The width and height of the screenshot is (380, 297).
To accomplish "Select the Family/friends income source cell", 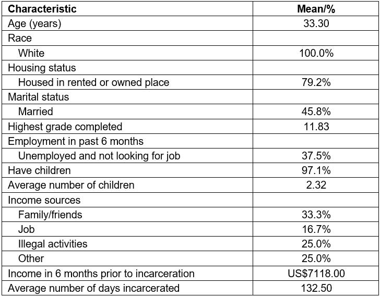I will [50, 215].
